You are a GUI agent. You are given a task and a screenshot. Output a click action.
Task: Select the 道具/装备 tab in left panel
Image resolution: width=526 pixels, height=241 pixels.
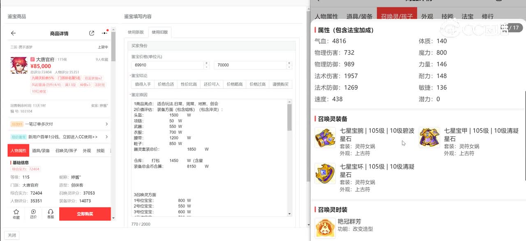[x=41, y=150]
